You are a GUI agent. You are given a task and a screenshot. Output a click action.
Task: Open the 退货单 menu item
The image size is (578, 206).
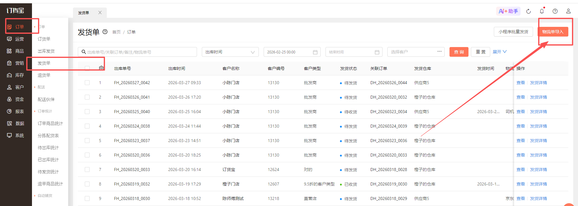click(x=44, y=75)
